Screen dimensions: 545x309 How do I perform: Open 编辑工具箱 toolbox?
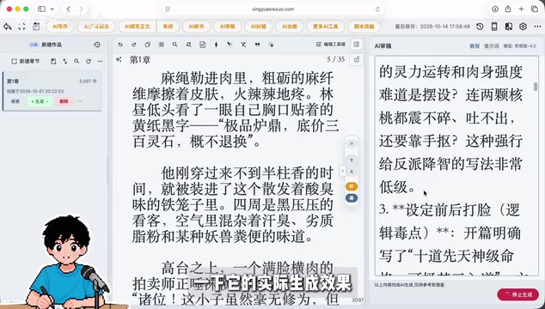point(331,45)
